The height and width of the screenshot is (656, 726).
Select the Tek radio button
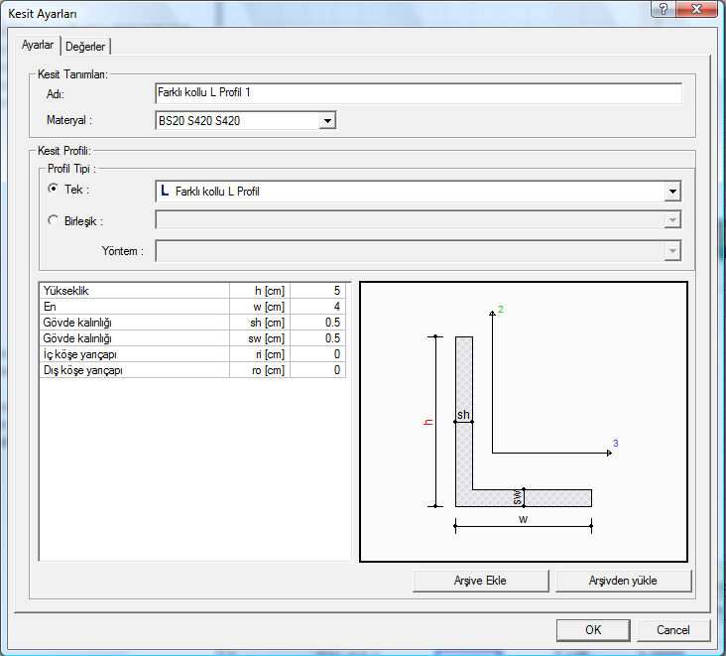pos(54,189)
